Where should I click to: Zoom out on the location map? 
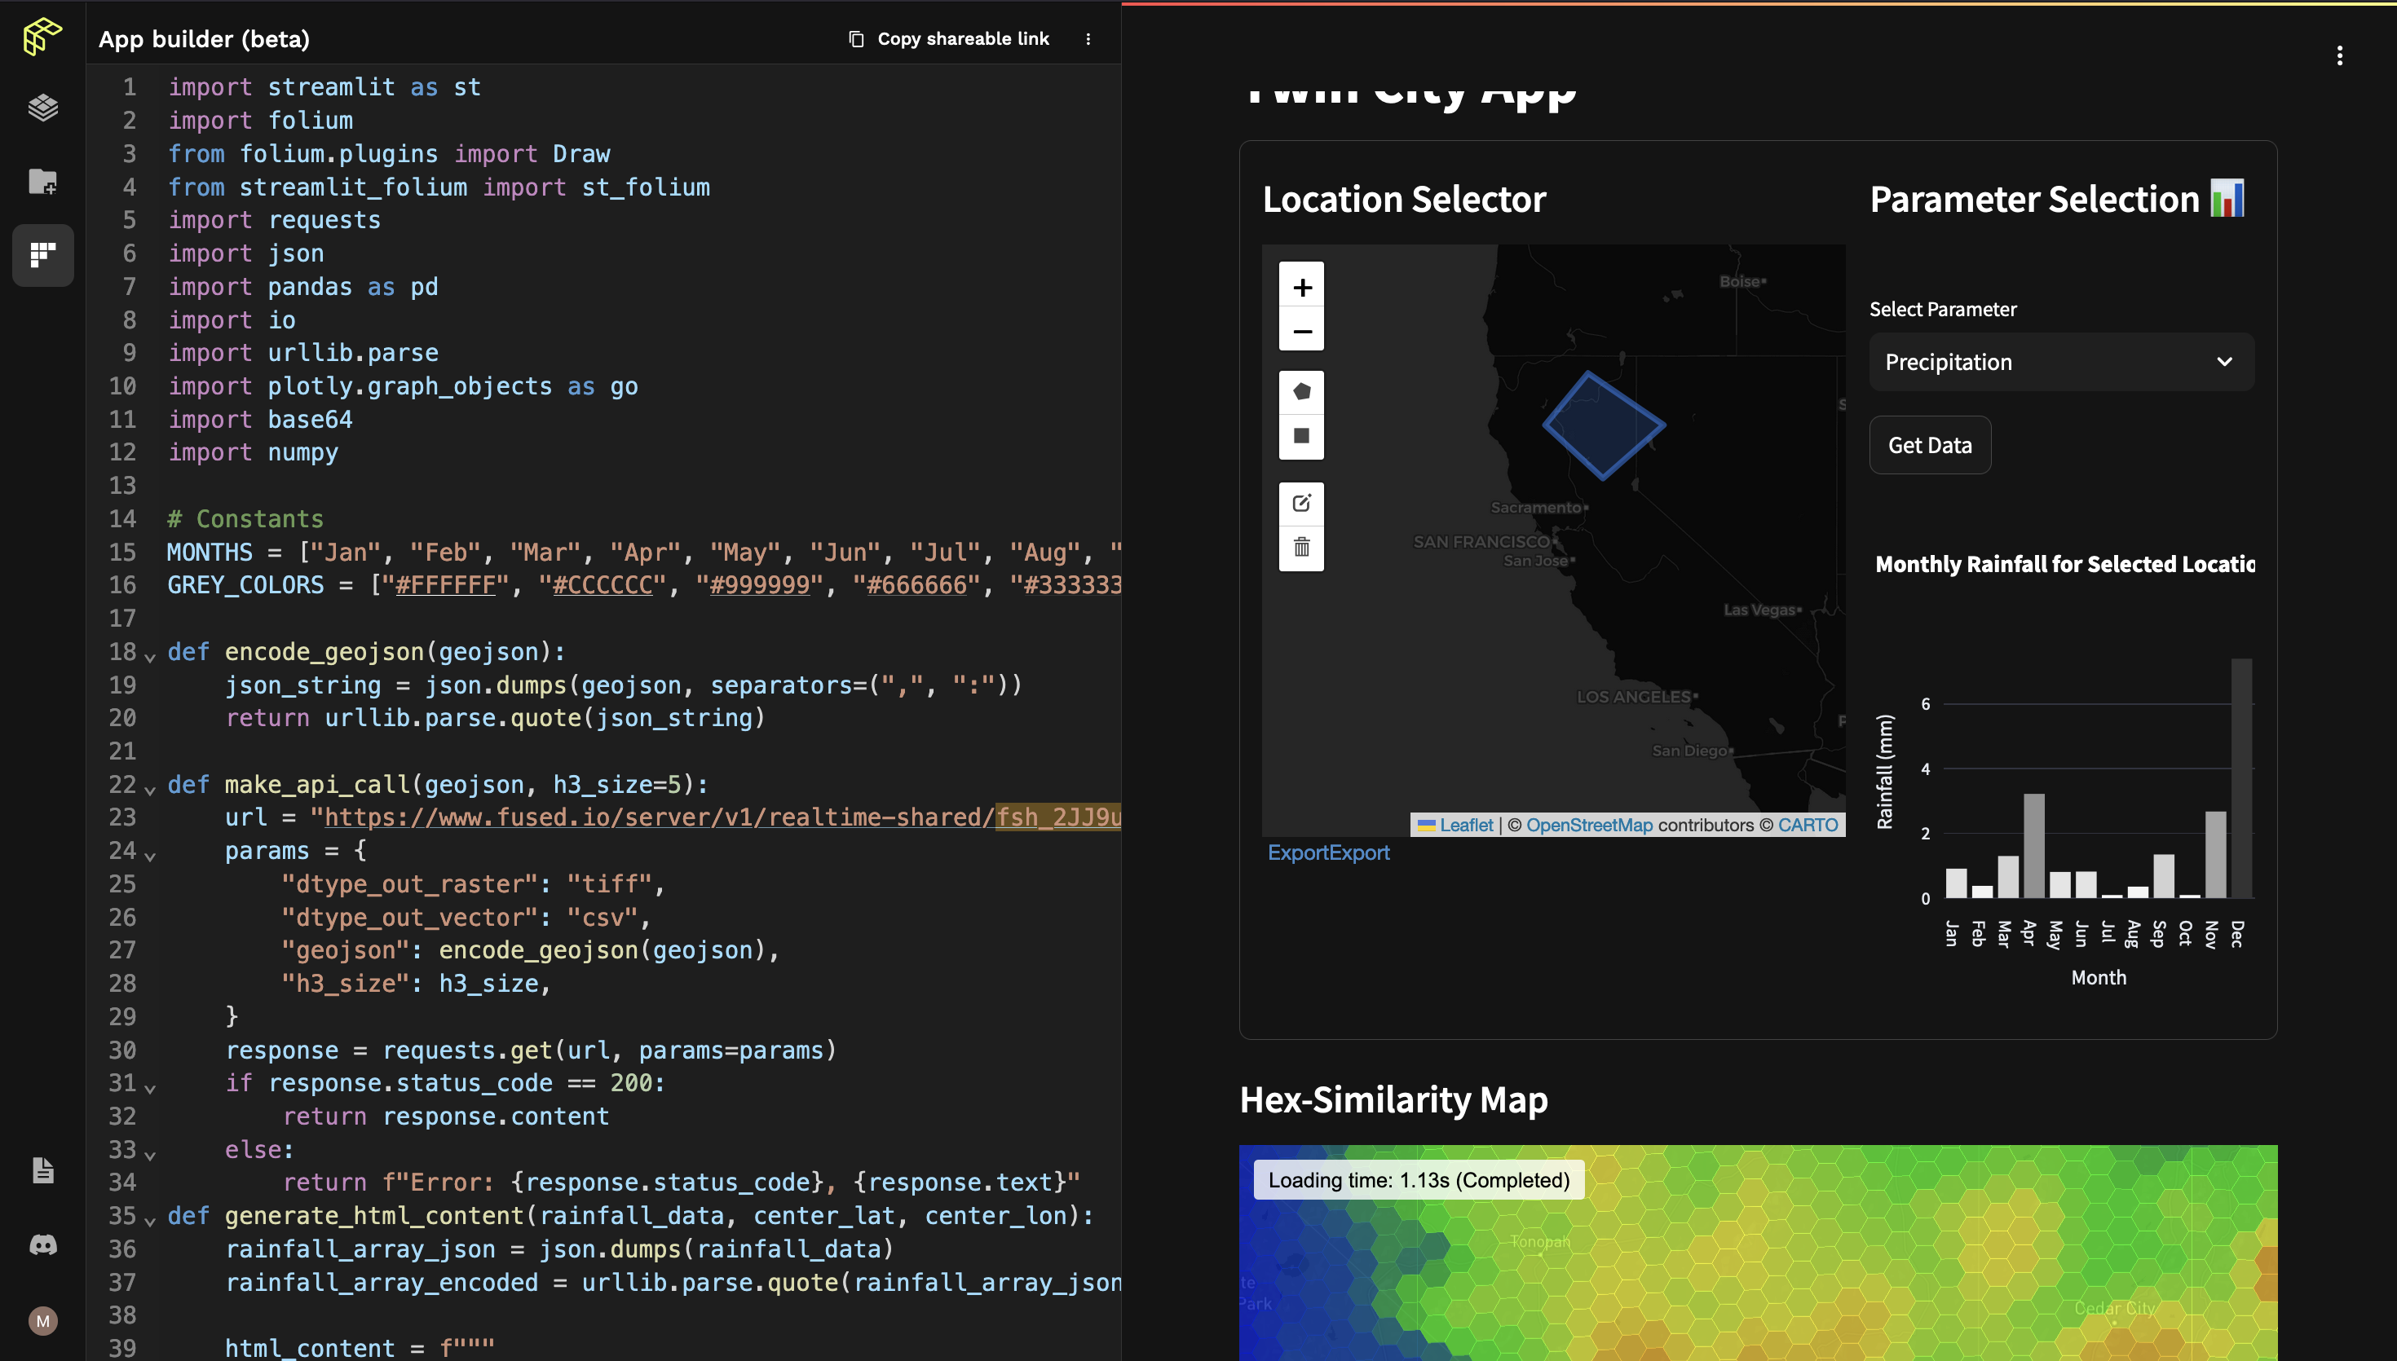click(1301, 331)
